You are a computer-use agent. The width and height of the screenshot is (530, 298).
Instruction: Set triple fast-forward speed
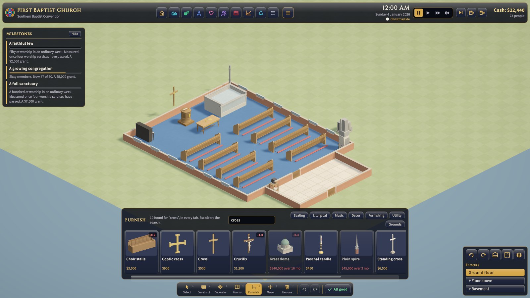(x=447, y=13)
